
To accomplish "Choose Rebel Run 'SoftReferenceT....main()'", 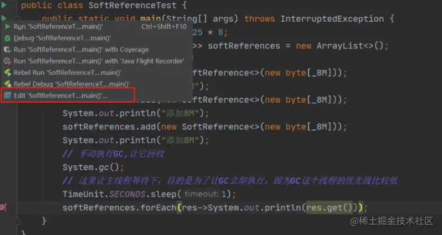I will [x=96, y=73].
